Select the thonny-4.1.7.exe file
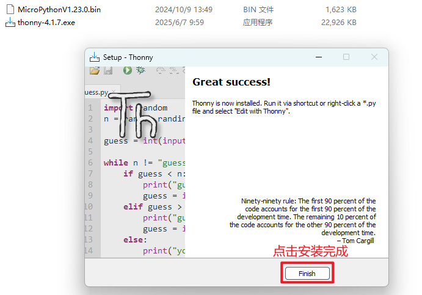This screenshot has height=295, width=422. click(46, 23)
